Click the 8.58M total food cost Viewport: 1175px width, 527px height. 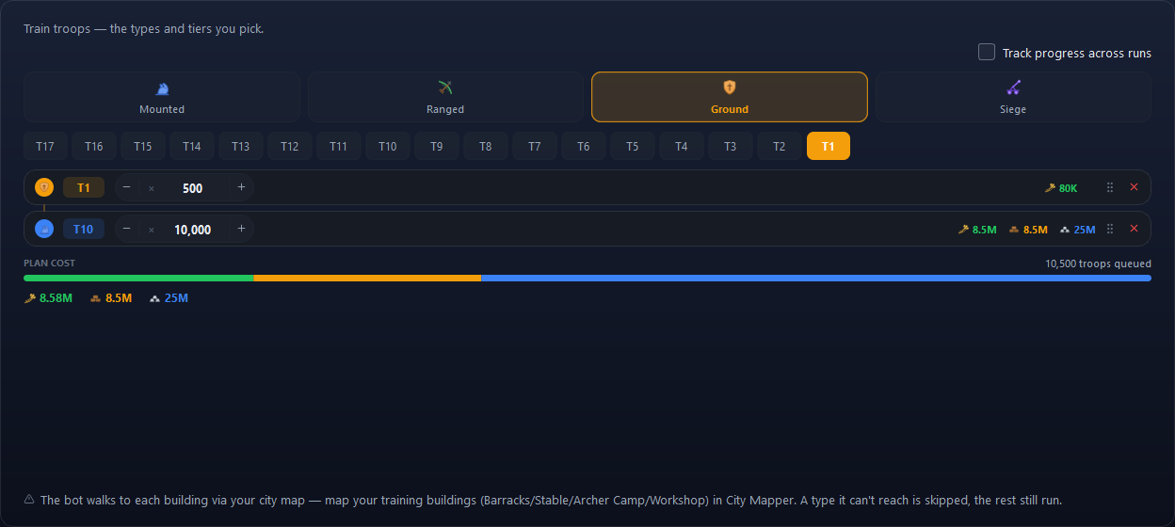[x=48, y=298]
